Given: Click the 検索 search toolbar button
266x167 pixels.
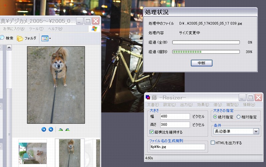Looking at the screenshot, I should (x=7, y=39).
